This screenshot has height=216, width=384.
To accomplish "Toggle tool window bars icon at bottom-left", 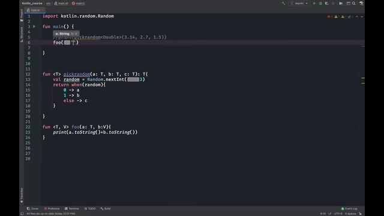I will (x=22, y=214).
